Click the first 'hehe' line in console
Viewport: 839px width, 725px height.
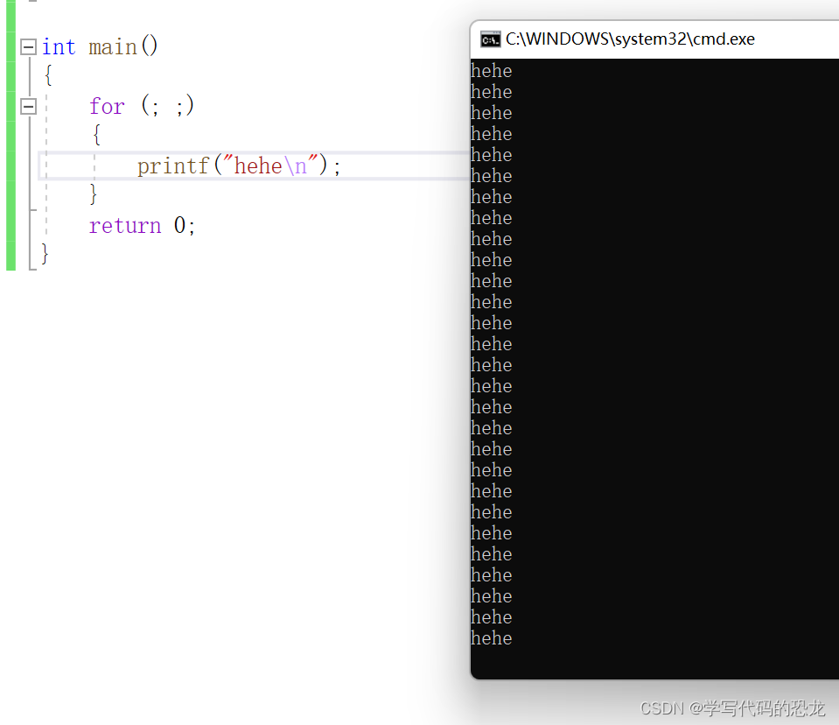491,71
